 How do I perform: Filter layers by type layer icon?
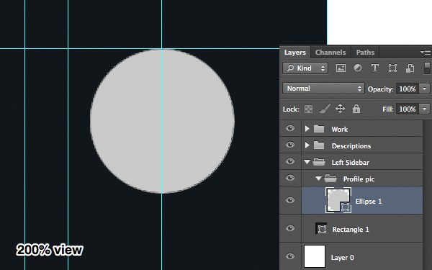tap(375, 68)
